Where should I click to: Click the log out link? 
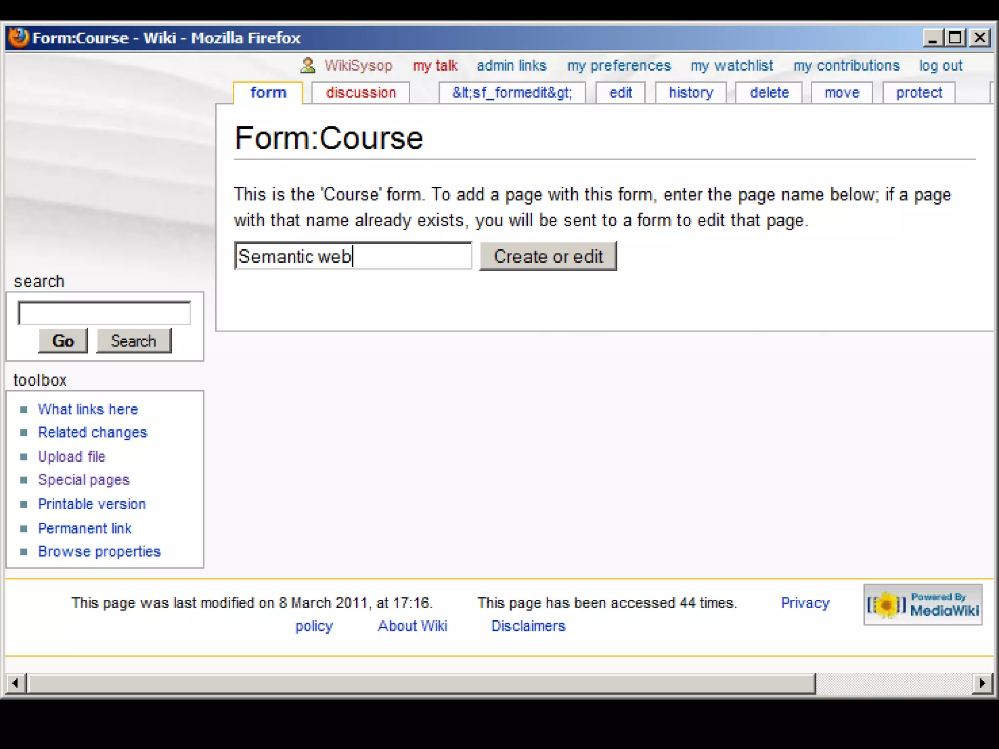pos(940,66)
